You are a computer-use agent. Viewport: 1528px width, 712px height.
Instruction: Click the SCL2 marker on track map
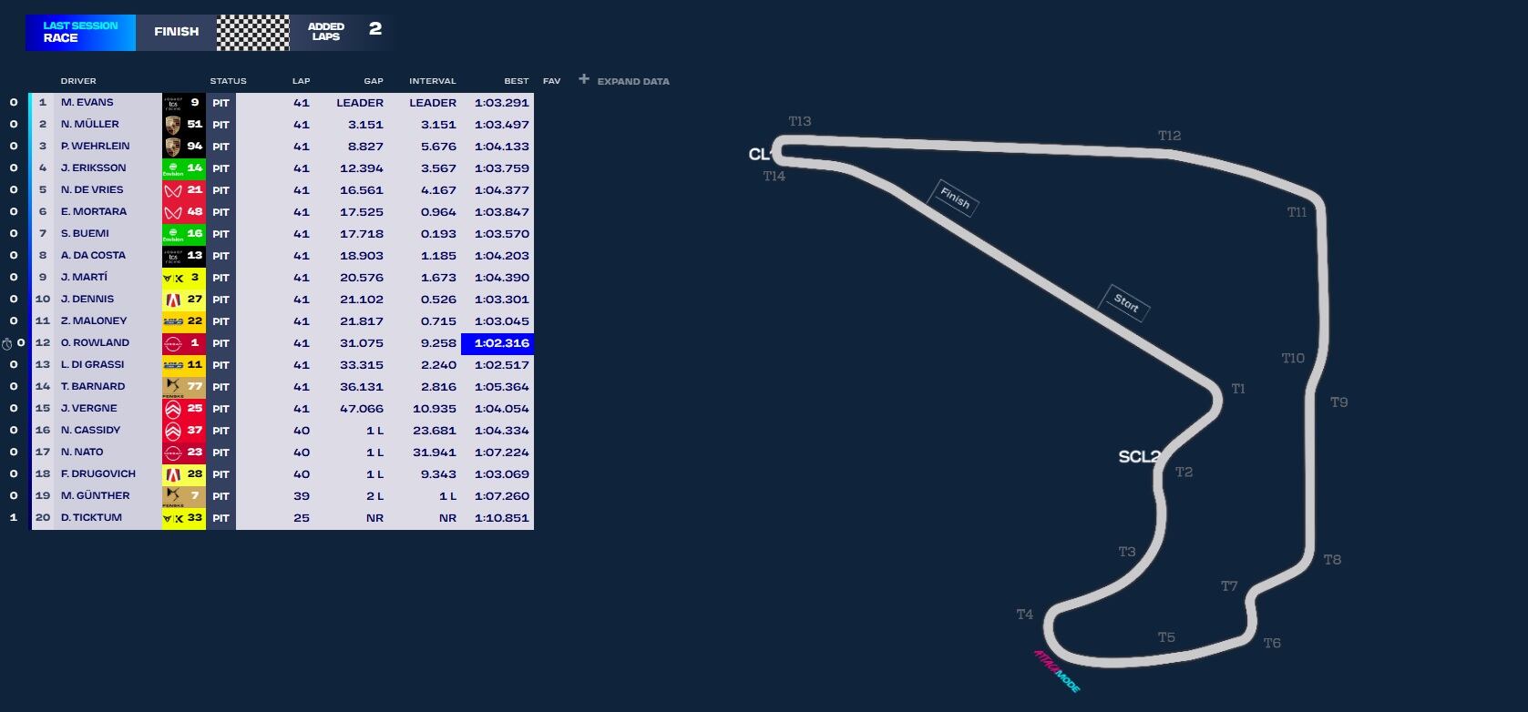coord(1139,457)
